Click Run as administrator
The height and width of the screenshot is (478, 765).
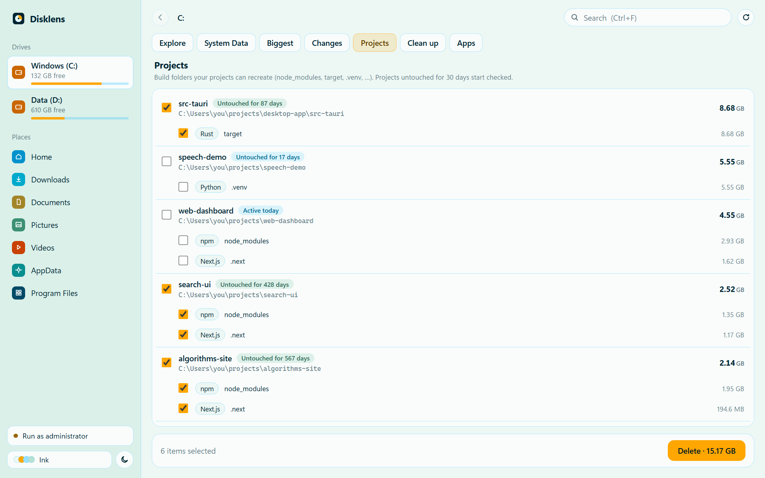click(x=70, y=436)
